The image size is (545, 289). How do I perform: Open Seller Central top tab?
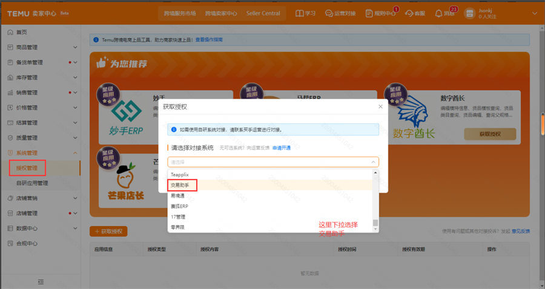tap(263, 13)
